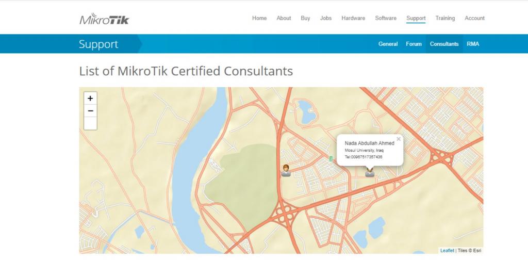528x260 pixels.
Task: Zoom in on the consultants map
Action: pos(90,99)
